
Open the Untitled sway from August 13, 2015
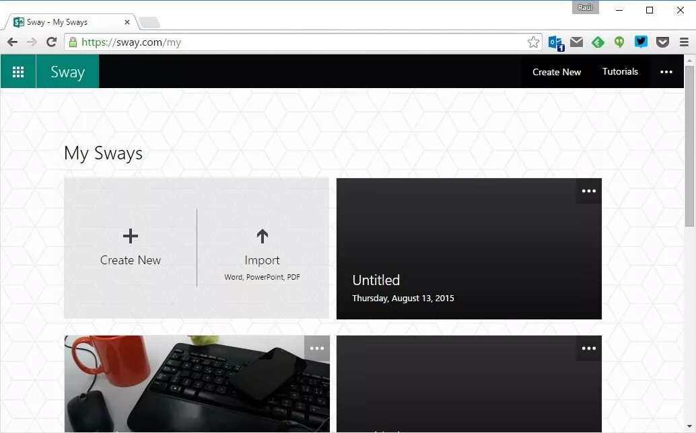468,249
